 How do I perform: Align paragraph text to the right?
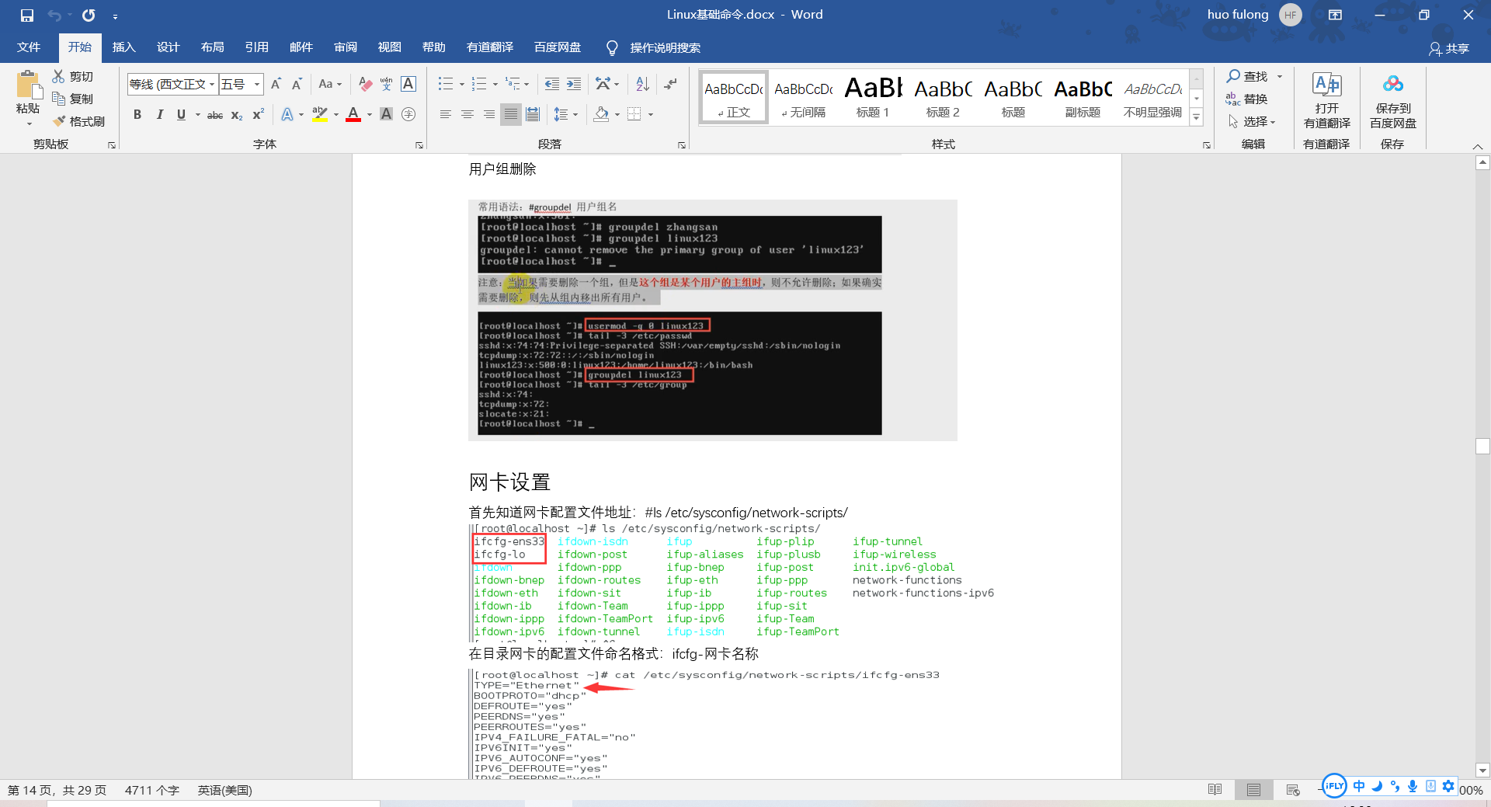[x=488, y=114]
